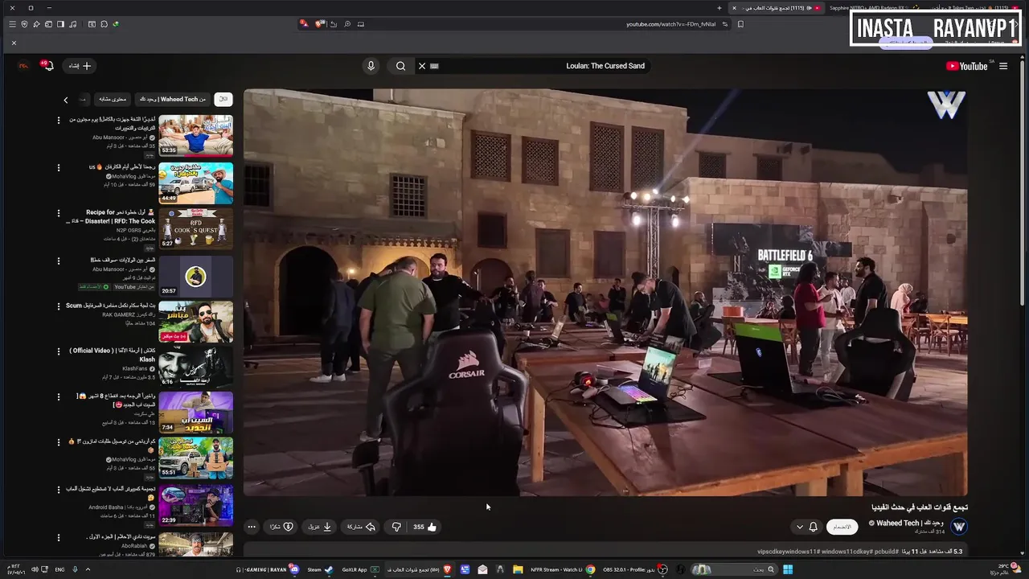Open options menu for the 55:51 video
The height and width of the screenshot is (579, 1029).
tap(58, 442)
